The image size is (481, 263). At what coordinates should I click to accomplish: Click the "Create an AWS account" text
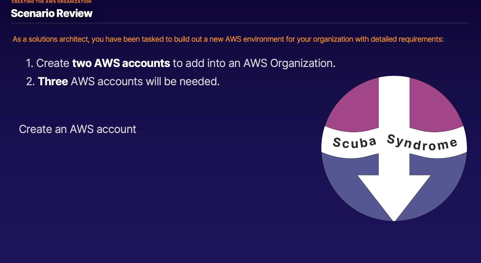click(x=77, y=129)
